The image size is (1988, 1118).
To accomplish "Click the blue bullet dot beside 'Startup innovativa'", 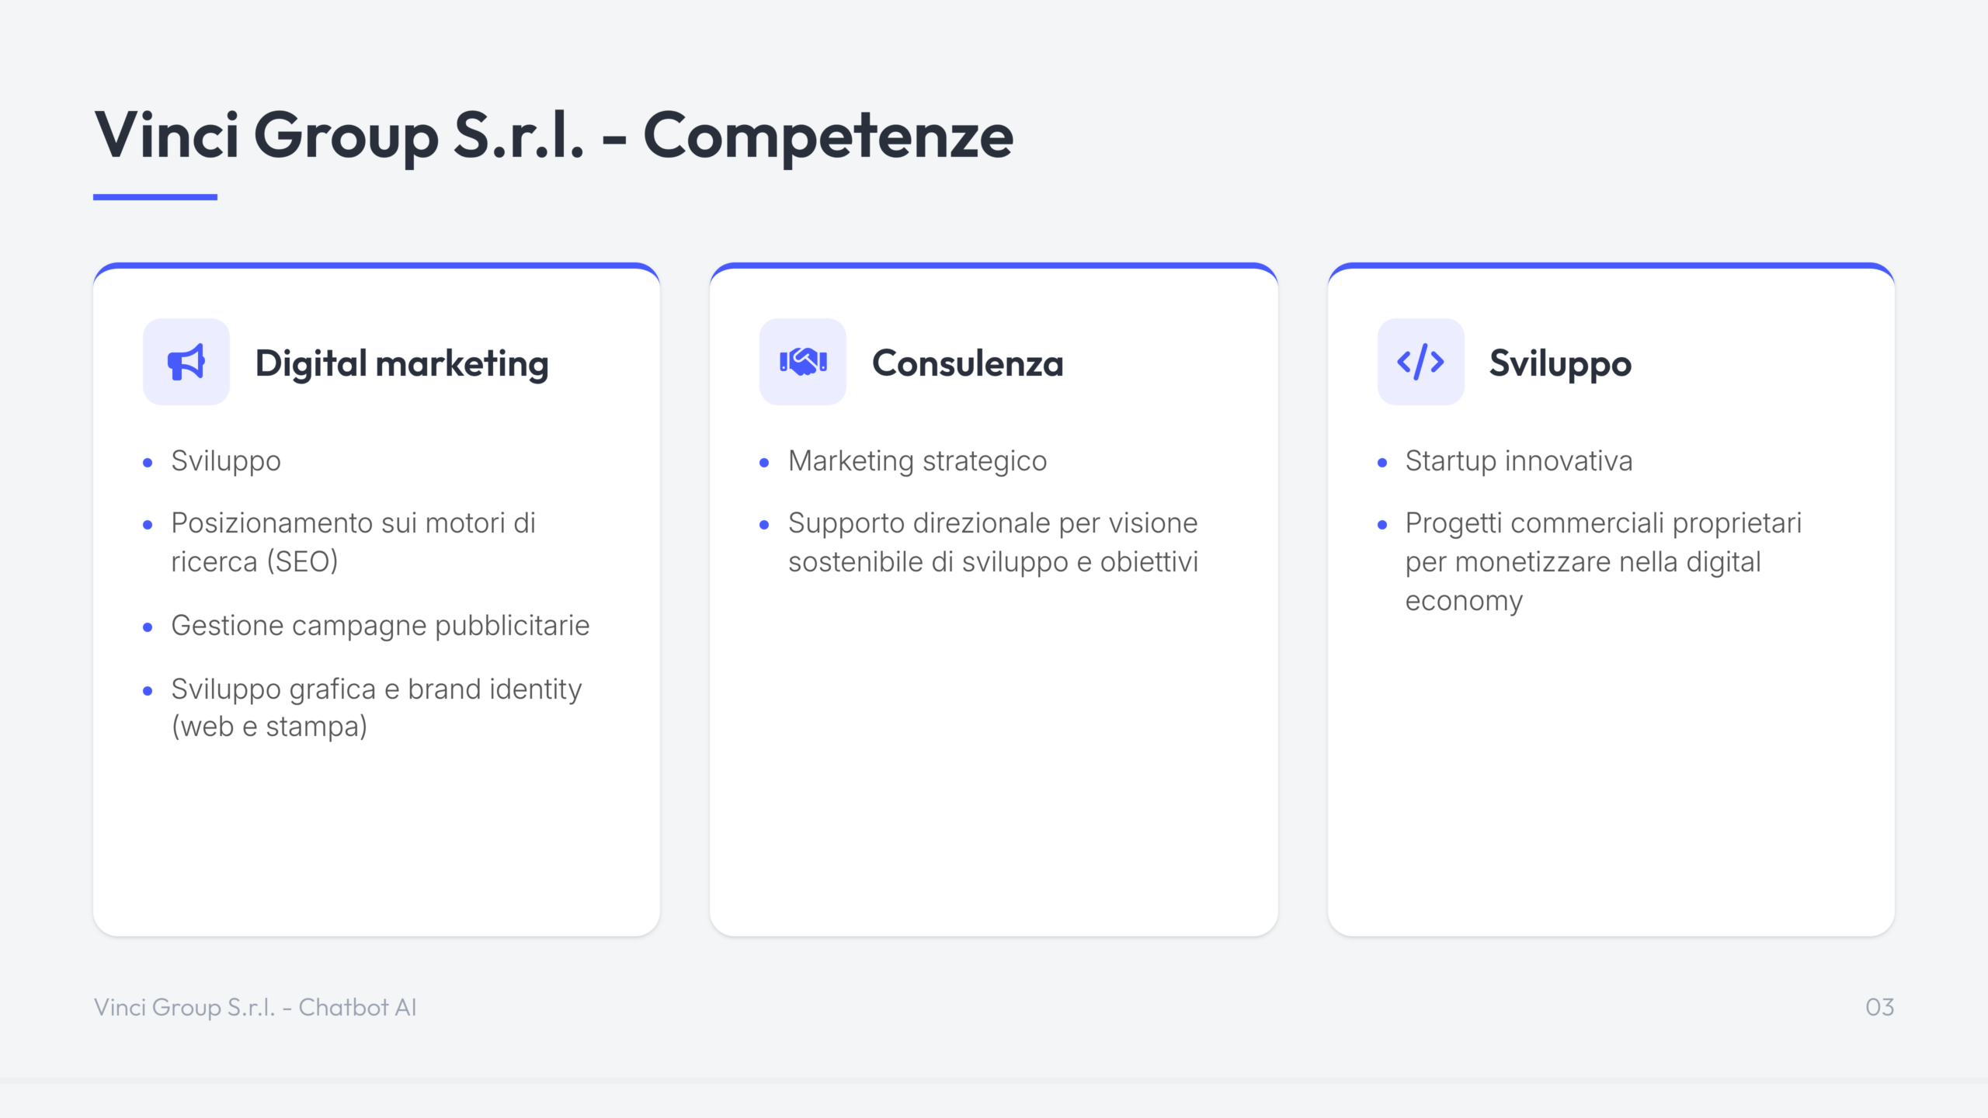I will tap(1382, 463).
